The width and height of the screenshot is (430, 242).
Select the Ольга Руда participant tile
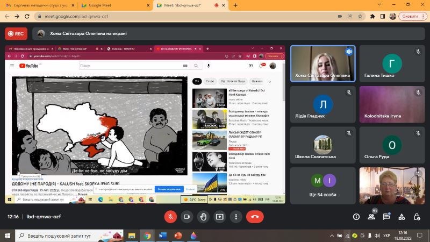coord(392,145)
